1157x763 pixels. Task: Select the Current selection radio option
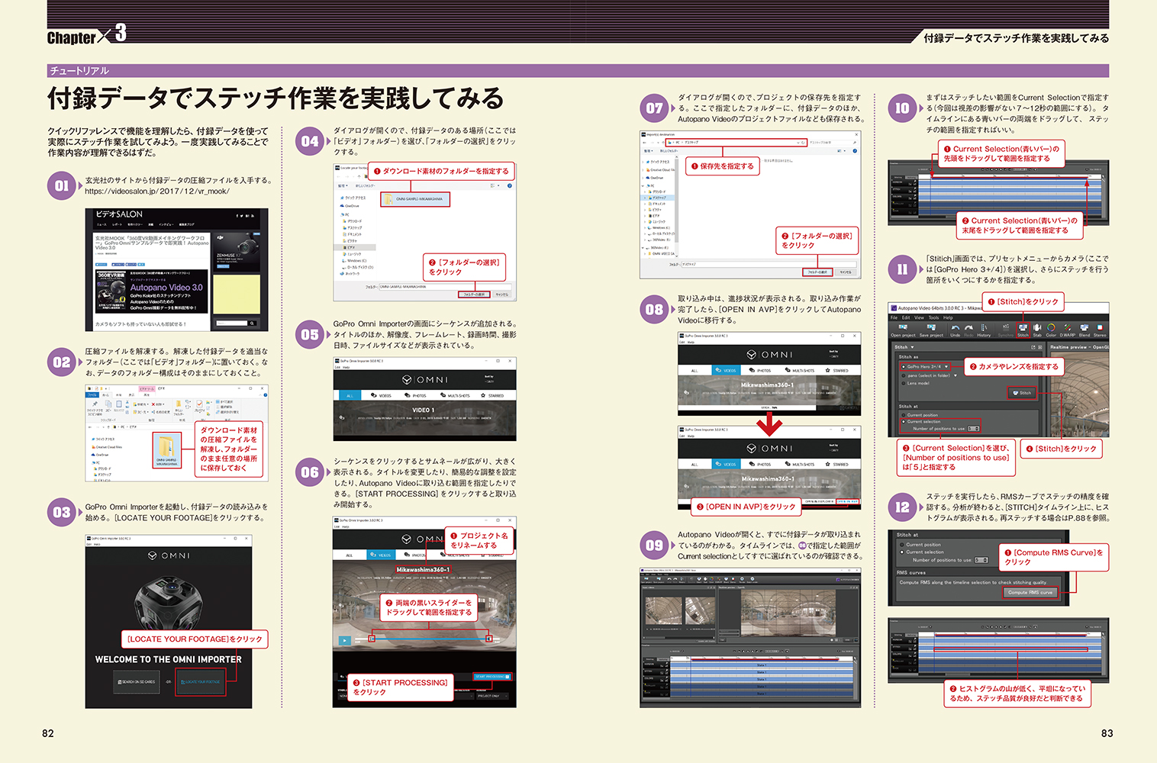[x=903, y=422]
